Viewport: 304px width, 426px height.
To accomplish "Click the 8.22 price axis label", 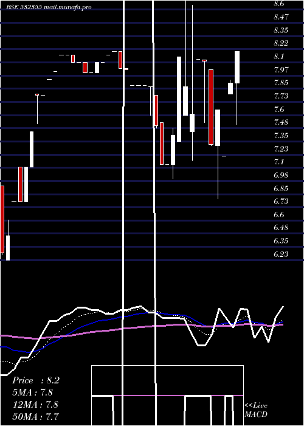I will tap(281, 43).
